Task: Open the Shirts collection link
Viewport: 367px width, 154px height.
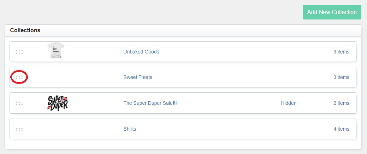Action: (130, 129)
